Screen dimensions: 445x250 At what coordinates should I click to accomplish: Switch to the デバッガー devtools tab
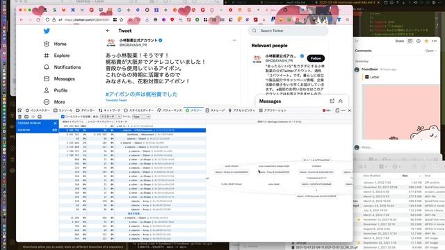tap(85, 110)
